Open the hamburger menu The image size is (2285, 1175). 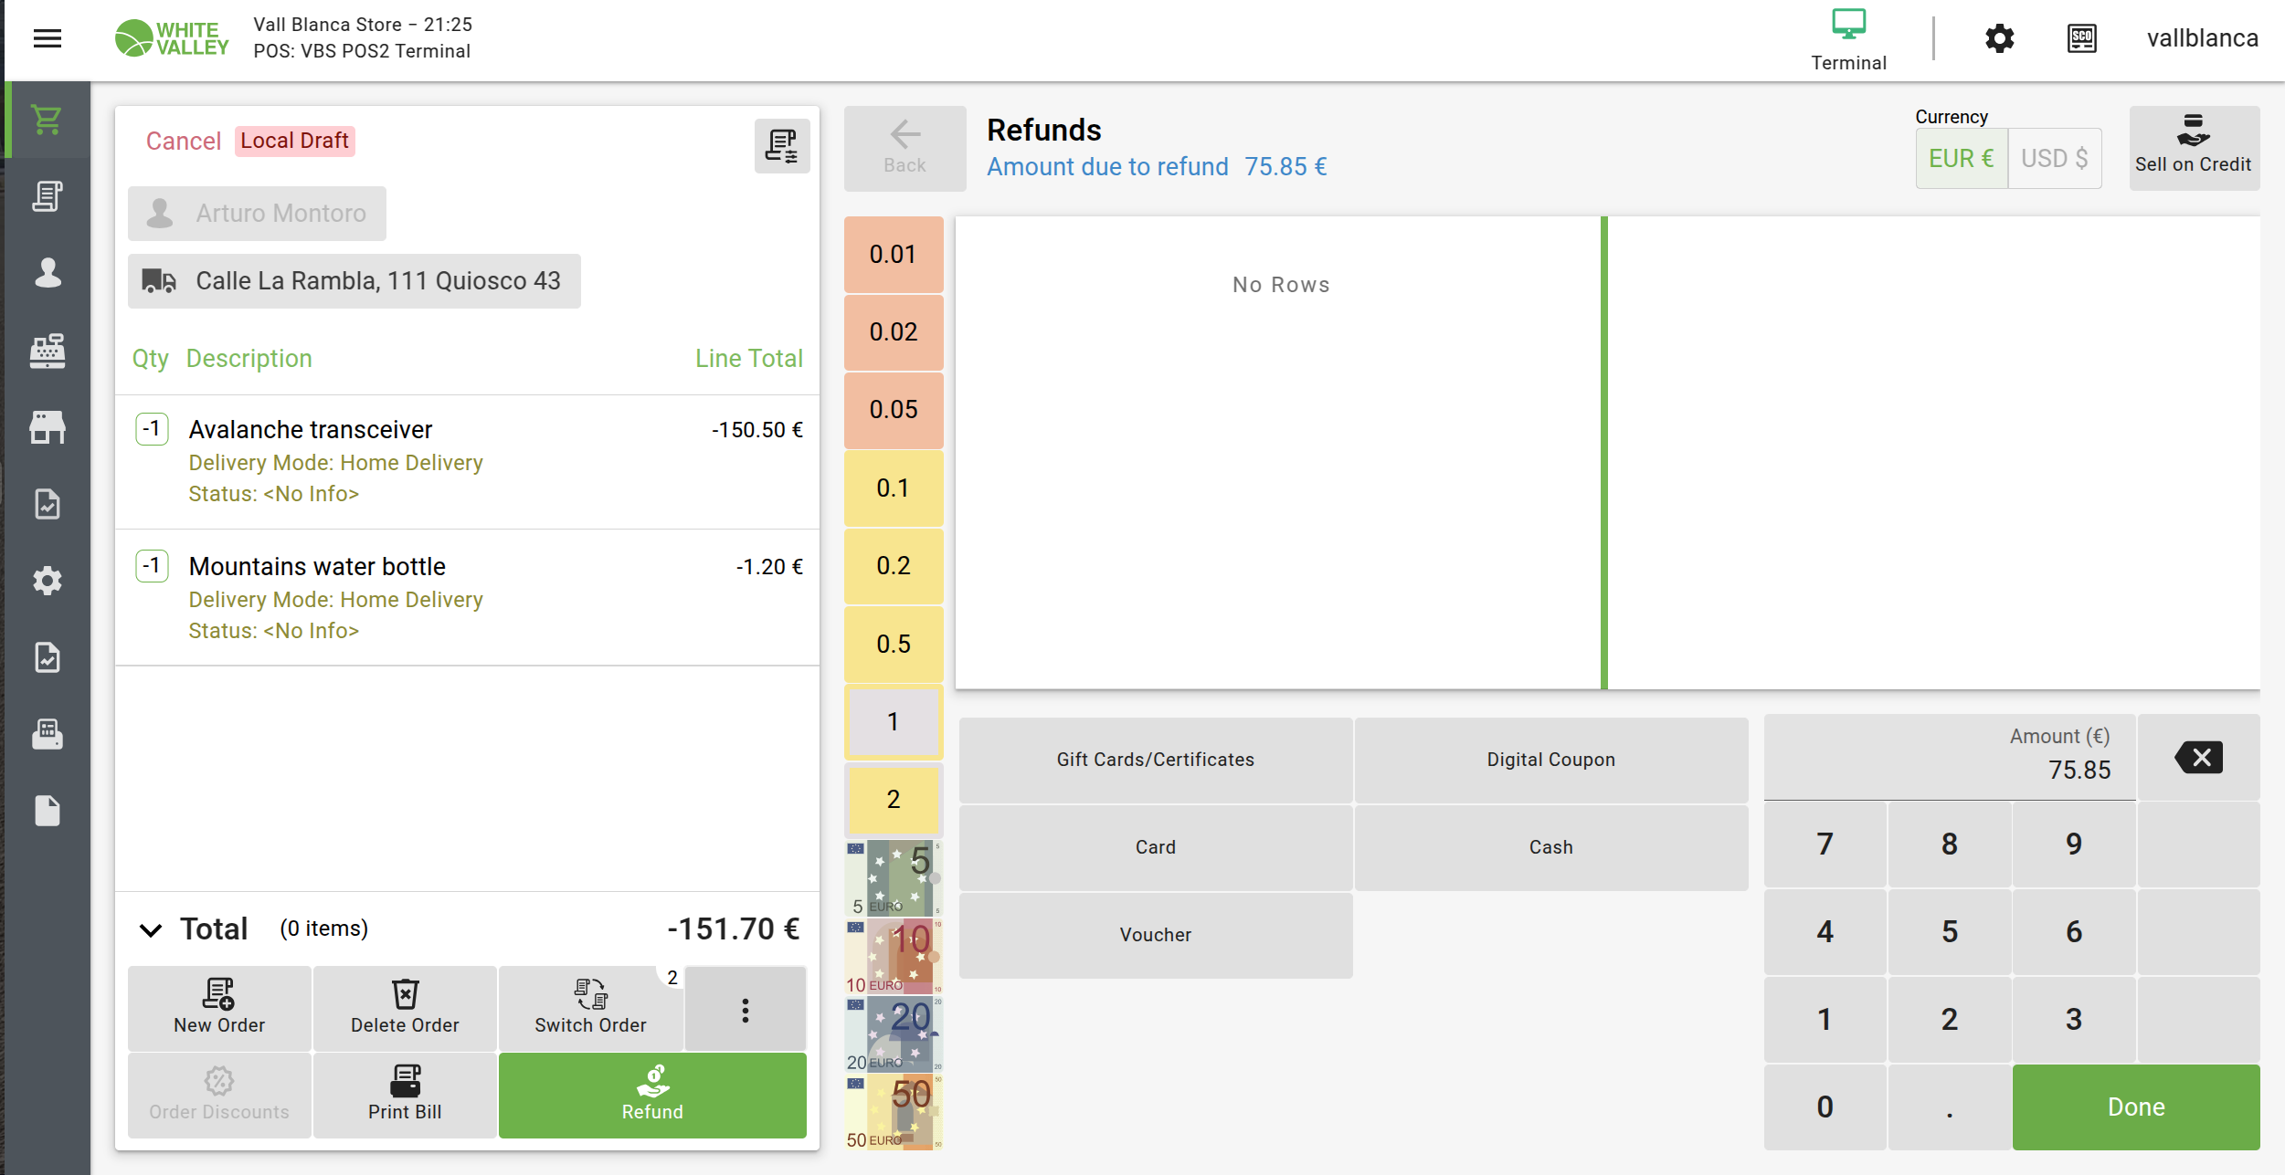coord(48,38)
